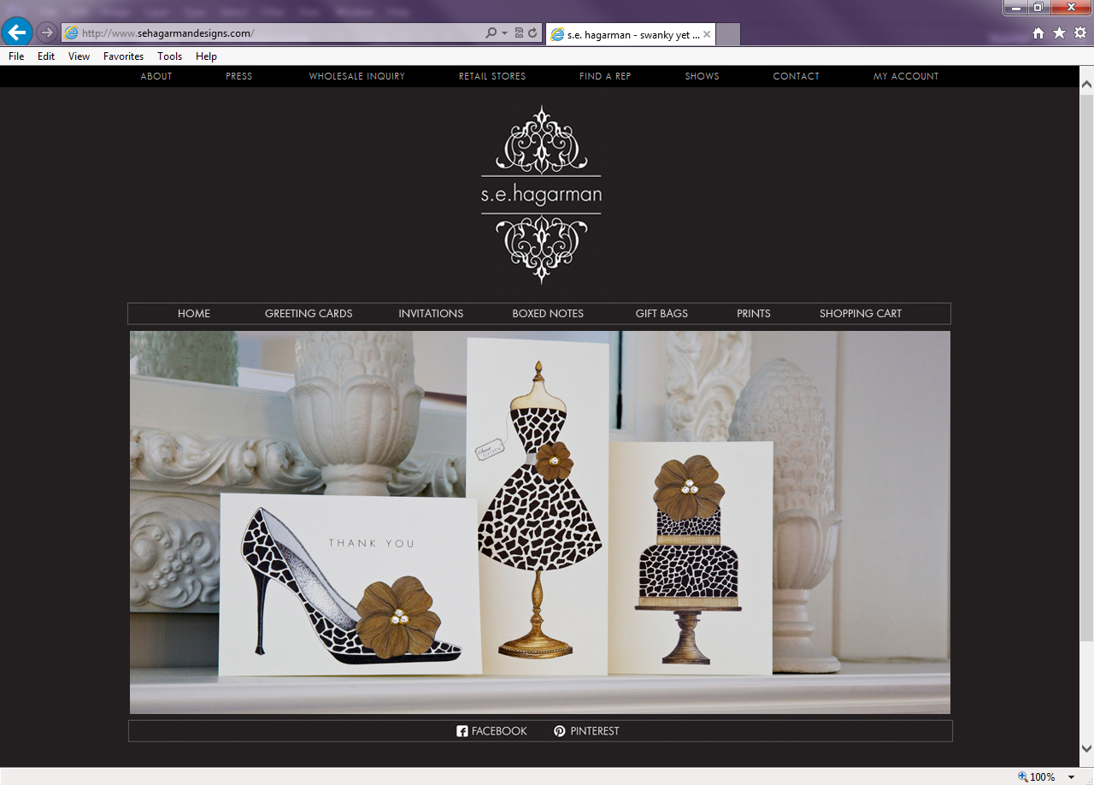The height and width of the screenshot is (785, 1094).
Task: Click the 100% zoom level text
Action: coord(1043,777)
